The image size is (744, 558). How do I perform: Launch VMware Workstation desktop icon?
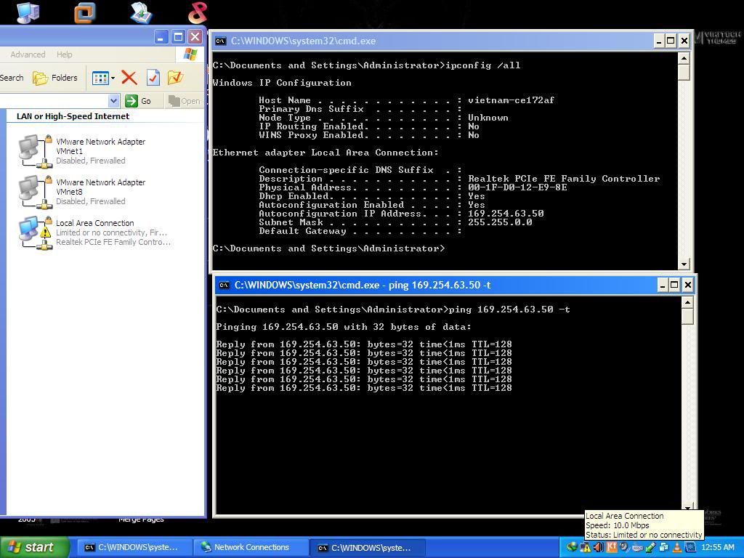(85, 12)
